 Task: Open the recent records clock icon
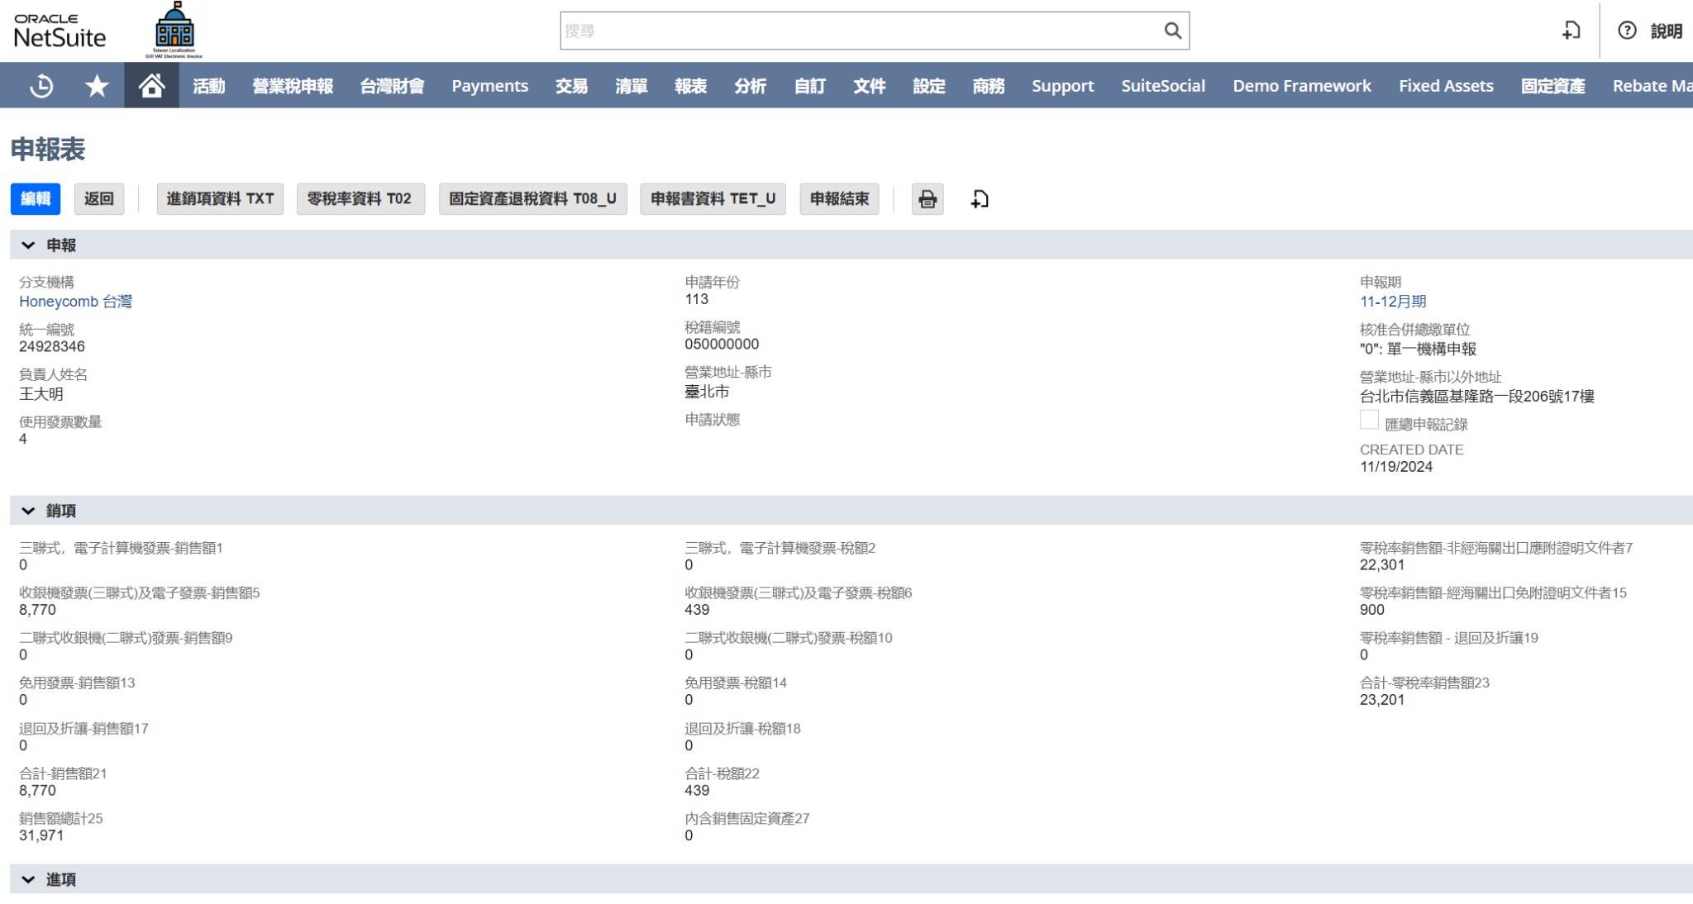point(41,86)
